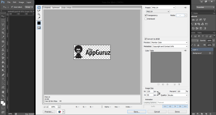
Task: Select the Hand tool in Photoshop main toolbar
Action: click(x=3, y=92)
